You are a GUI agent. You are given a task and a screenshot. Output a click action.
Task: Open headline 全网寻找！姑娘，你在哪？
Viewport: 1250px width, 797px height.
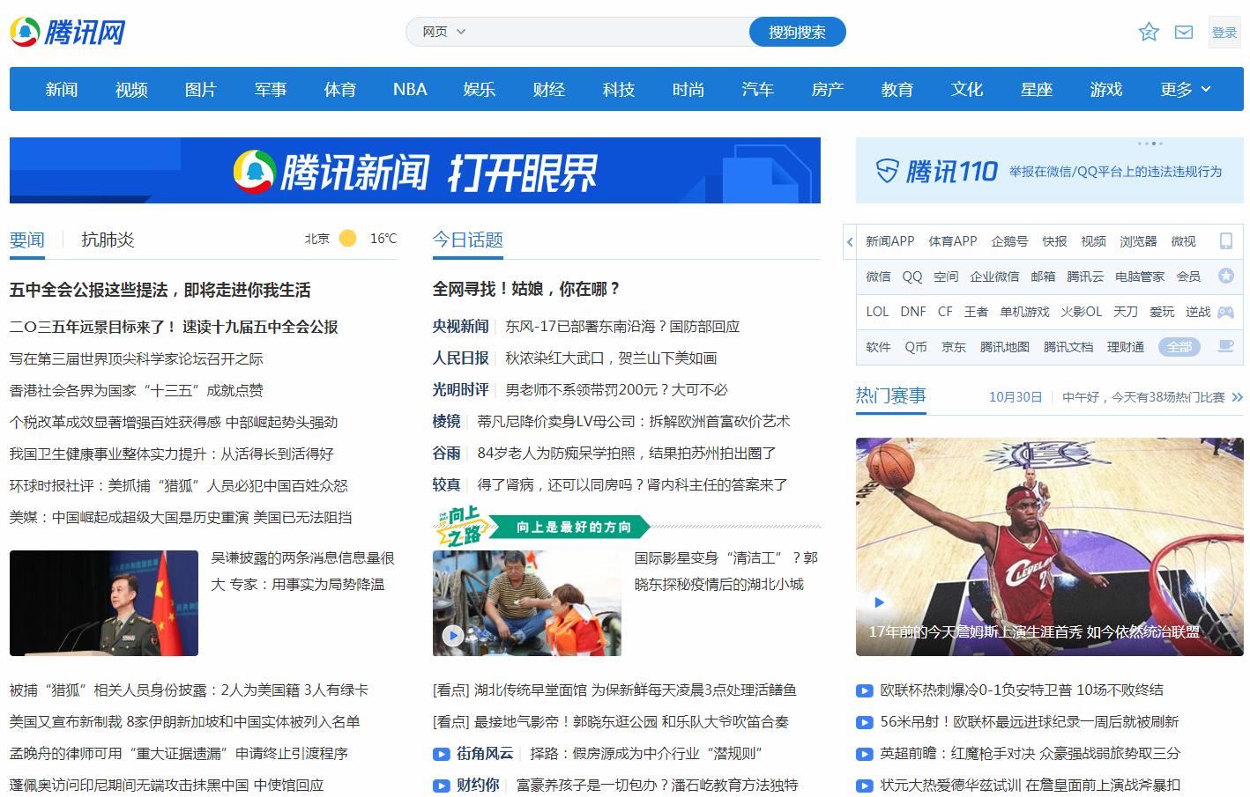tap(527, 289)
